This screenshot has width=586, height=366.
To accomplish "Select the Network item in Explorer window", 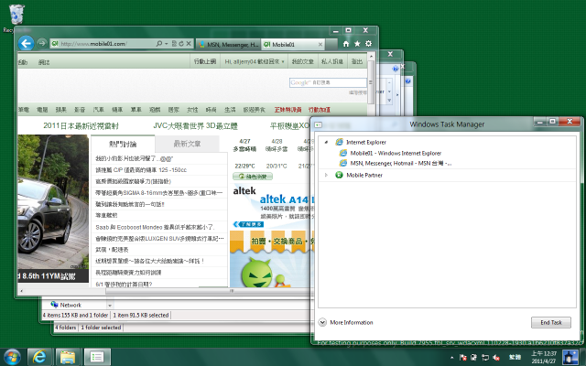I will (66, 305).
